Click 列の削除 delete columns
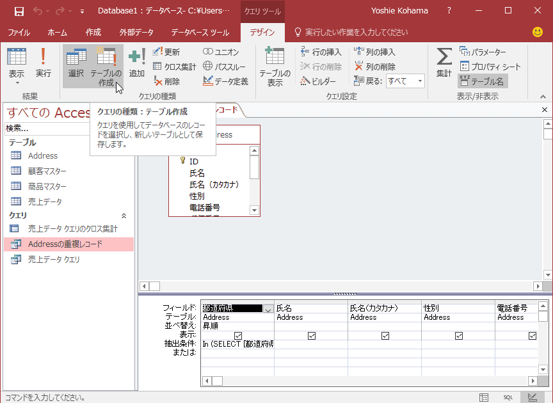553x403 pixels. click(x=374, y=67)
